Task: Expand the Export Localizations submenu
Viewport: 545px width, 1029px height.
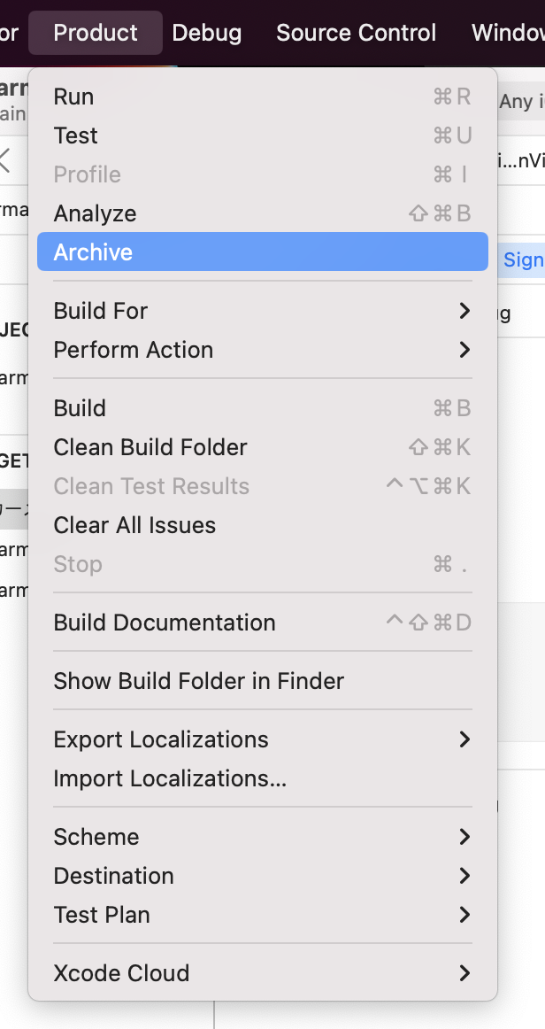Action: tap(161, 739)
